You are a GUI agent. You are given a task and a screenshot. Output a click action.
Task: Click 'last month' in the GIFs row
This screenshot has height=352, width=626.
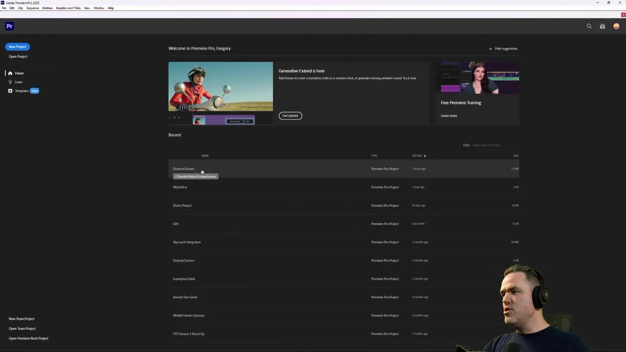coord(418,224)
